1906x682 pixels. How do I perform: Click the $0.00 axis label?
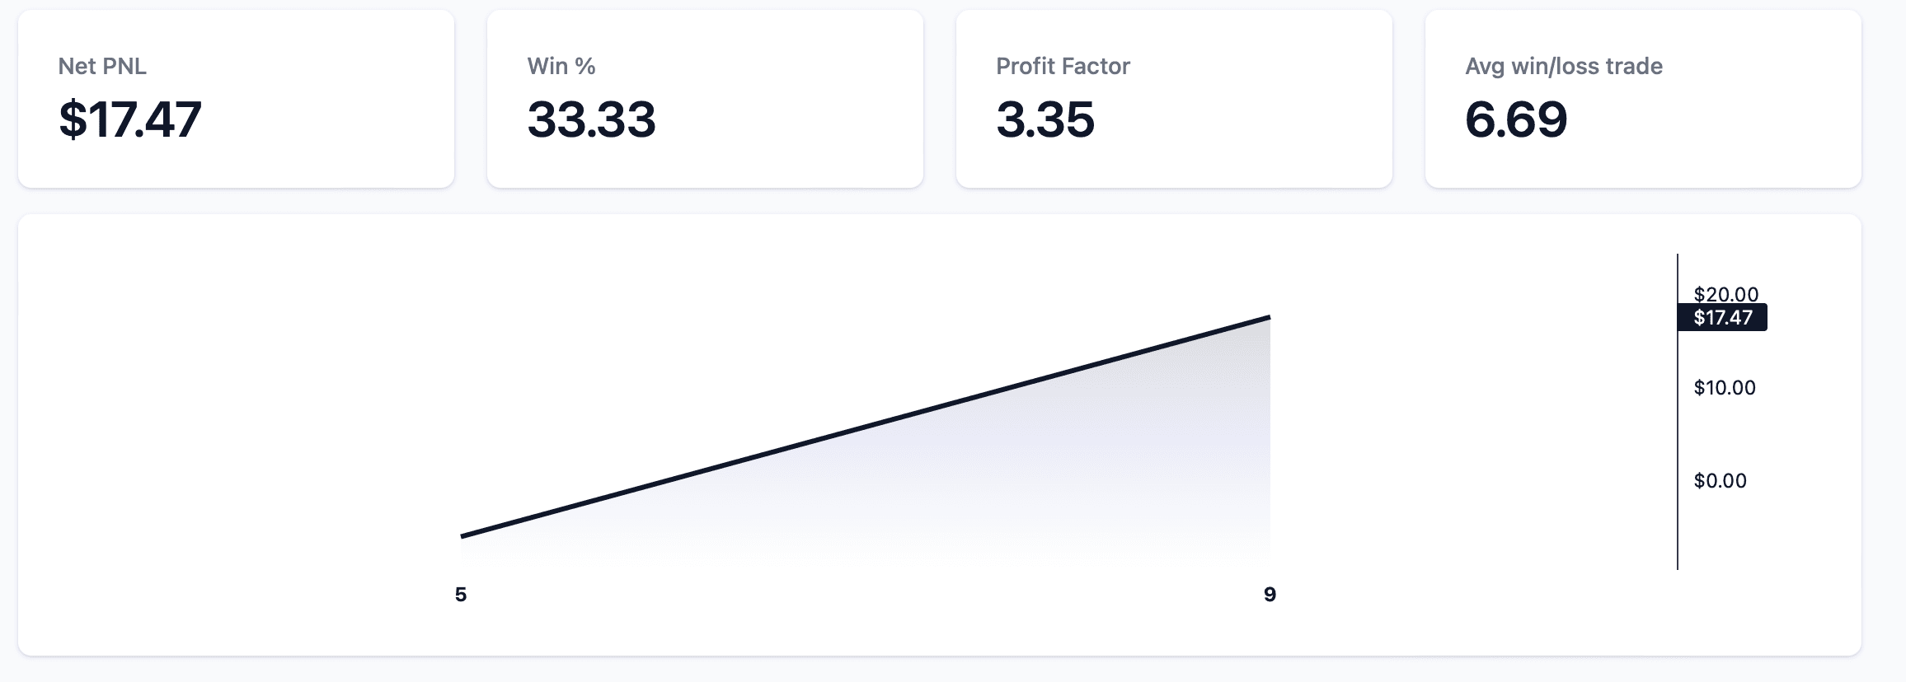[x=1720, y=480]
